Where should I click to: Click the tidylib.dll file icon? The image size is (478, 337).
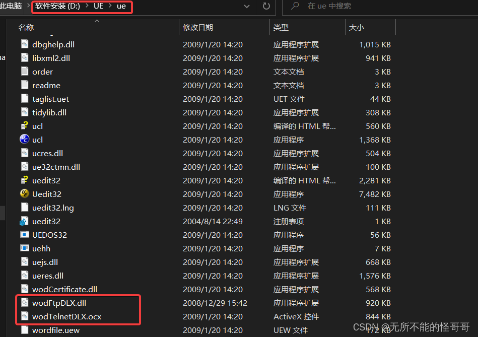25,112
